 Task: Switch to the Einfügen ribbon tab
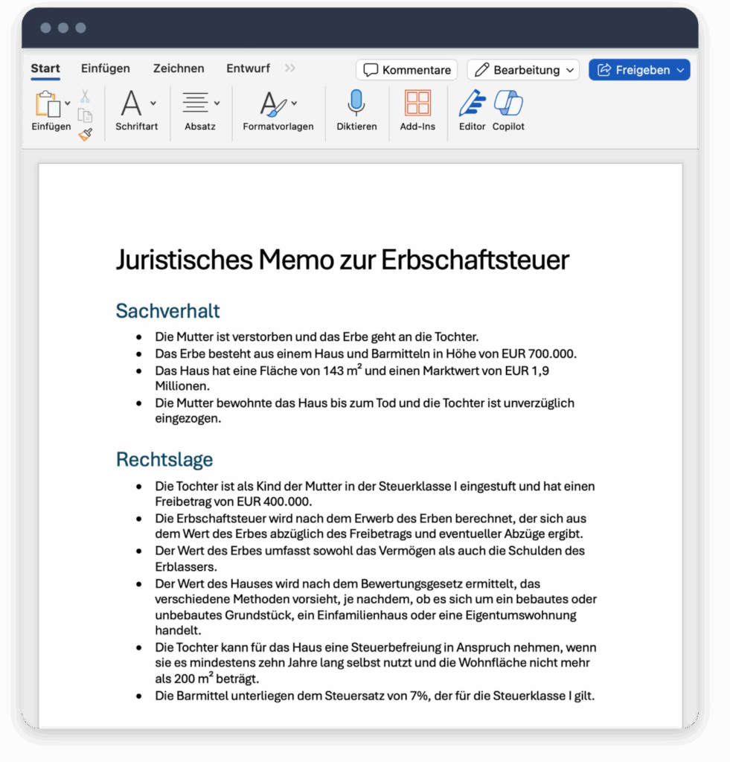(x=105, y=68)
